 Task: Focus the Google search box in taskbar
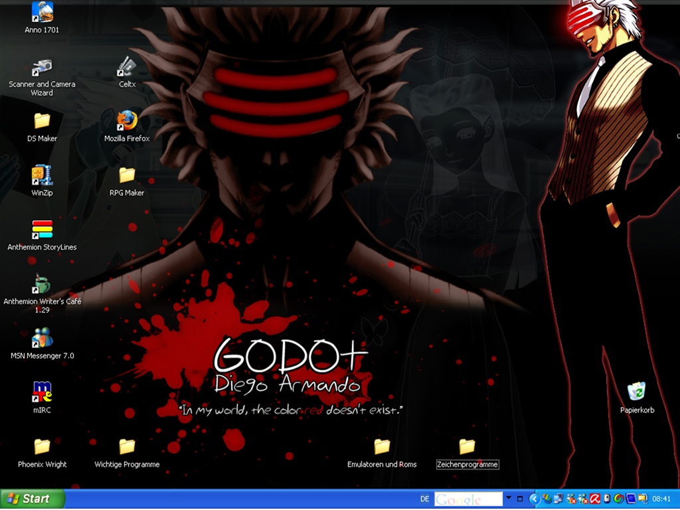[x=468, y=499]
